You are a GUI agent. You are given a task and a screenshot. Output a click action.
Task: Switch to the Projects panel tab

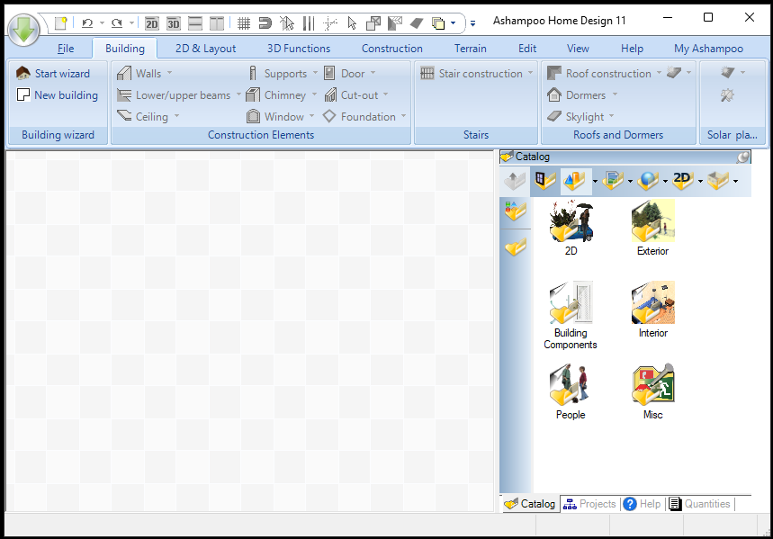pos(590,504)
